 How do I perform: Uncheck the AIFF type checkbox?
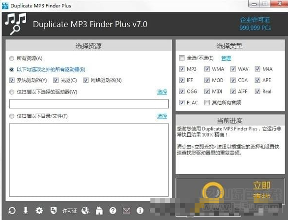coord(233,92)
